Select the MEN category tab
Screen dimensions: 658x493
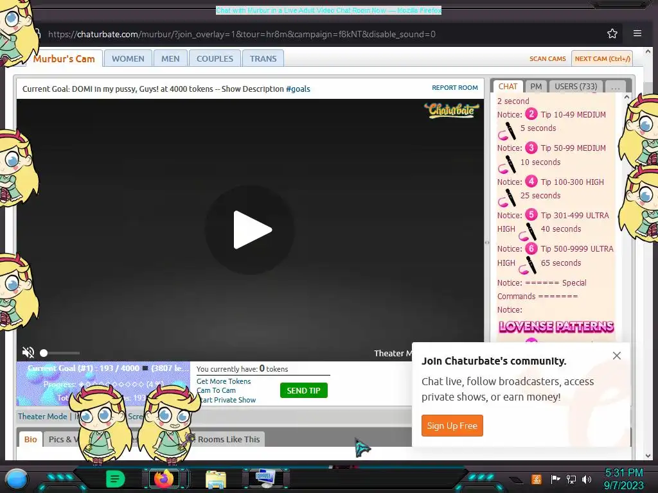pos(170,58)
